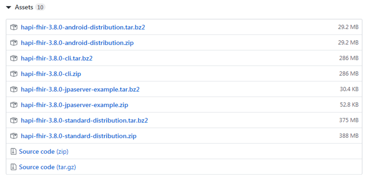Click zip file icon beside Source code (zip)
This screenshot has height=176, width=365.
(x=14, y=151)
